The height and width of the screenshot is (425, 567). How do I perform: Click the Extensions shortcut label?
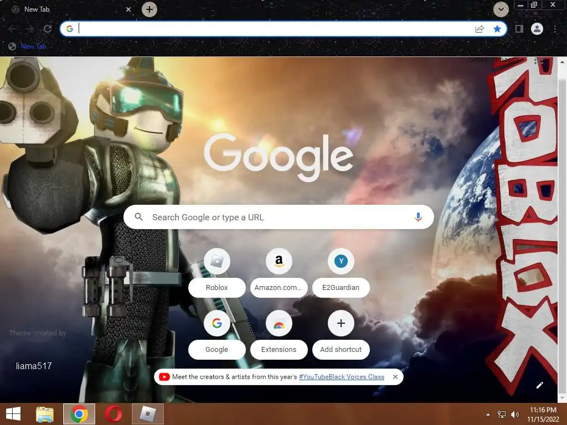click(x=279, y=350)
